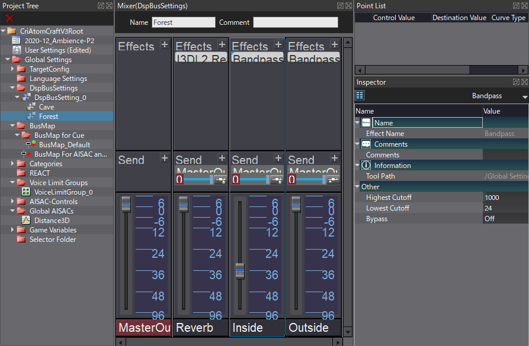Add a send to the Reverb bus
This screenshot has width=529, height=346.
[222, 158]
